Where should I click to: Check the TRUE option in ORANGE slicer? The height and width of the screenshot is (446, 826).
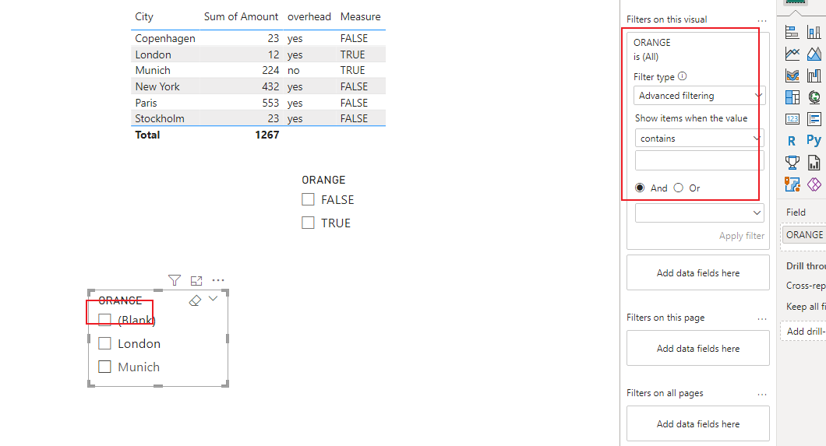(x=308, y=223)
